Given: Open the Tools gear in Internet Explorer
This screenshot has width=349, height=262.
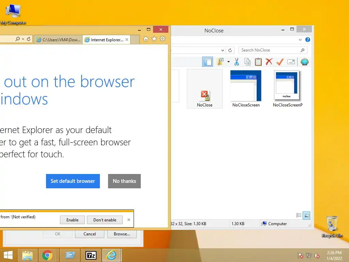Looking at the screenshot, I should click(163, 39).
